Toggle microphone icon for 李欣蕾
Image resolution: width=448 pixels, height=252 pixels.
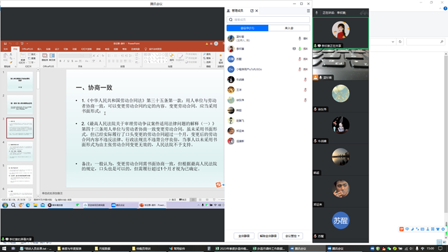tap(300, 49)
